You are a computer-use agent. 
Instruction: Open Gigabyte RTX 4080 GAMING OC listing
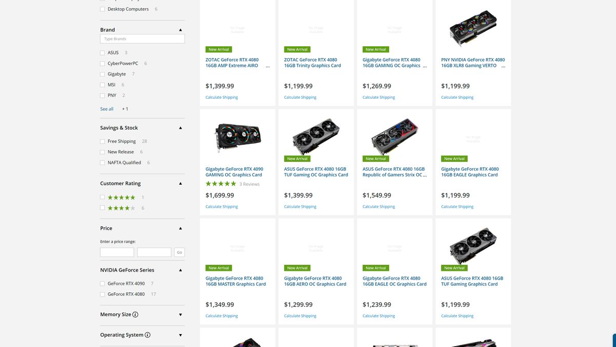click(394, 63)
